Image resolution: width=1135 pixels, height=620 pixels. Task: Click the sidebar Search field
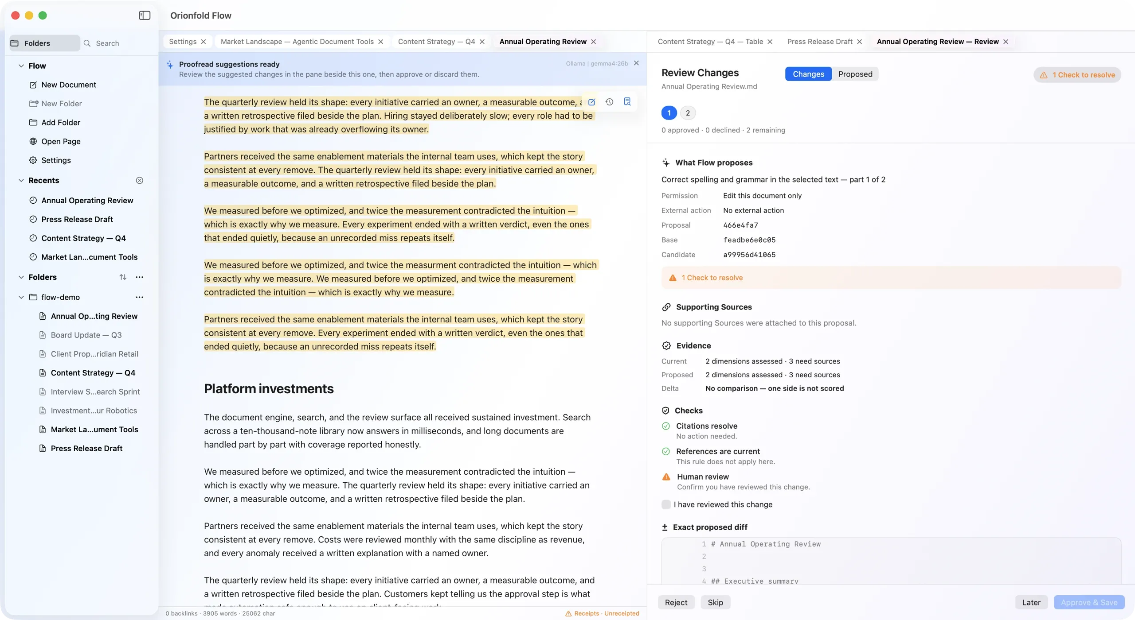click(117, 43)
